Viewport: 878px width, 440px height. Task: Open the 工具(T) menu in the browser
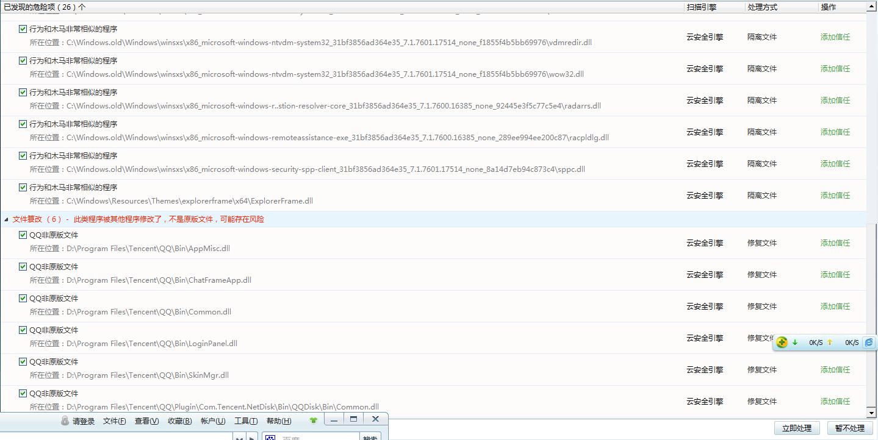(x=246, y=421)
